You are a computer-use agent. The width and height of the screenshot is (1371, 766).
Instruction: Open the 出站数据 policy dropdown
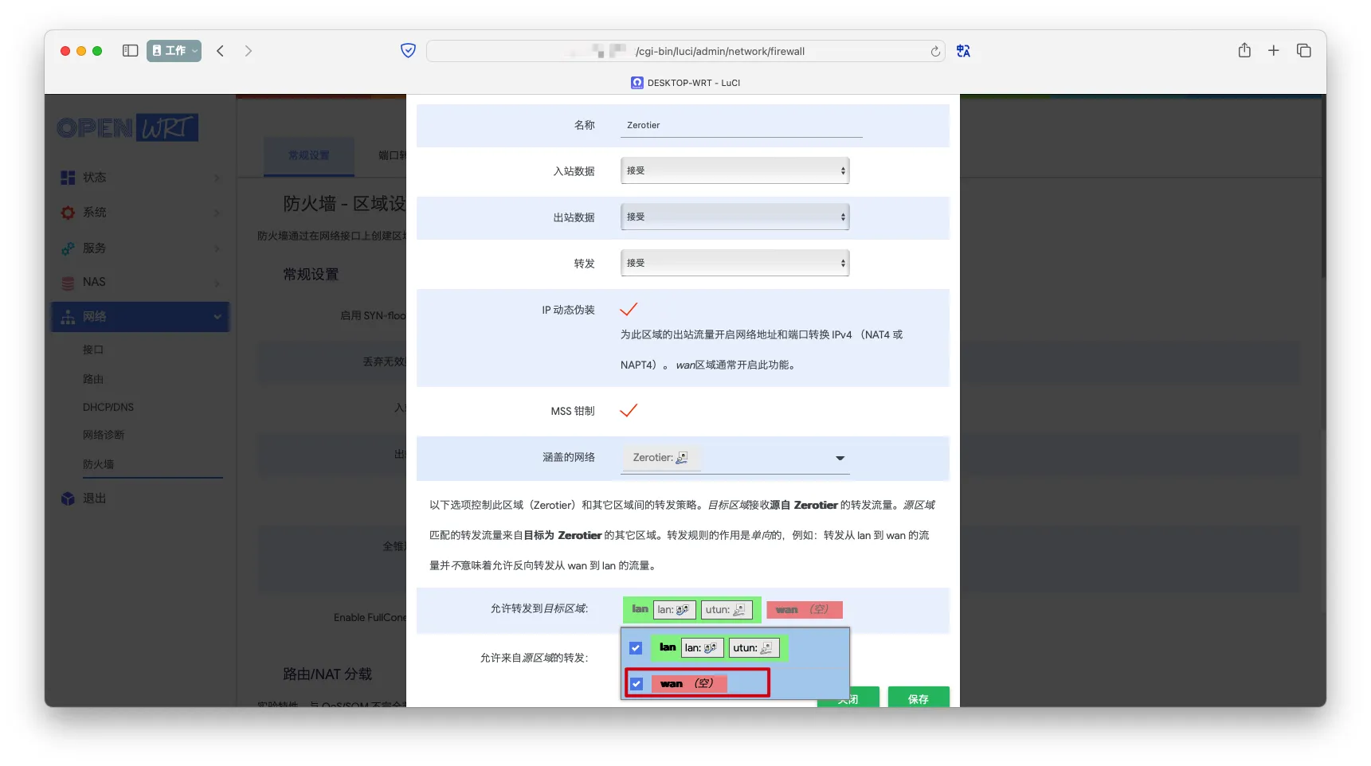(734, 217)
